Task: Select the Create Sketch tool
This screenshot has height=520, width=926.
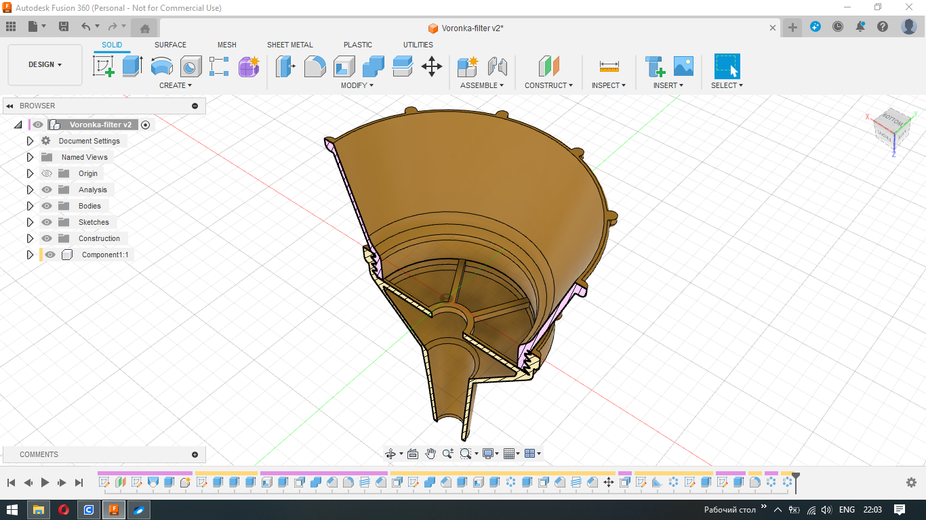Action: pyautogui.click(x=103, y=66)
